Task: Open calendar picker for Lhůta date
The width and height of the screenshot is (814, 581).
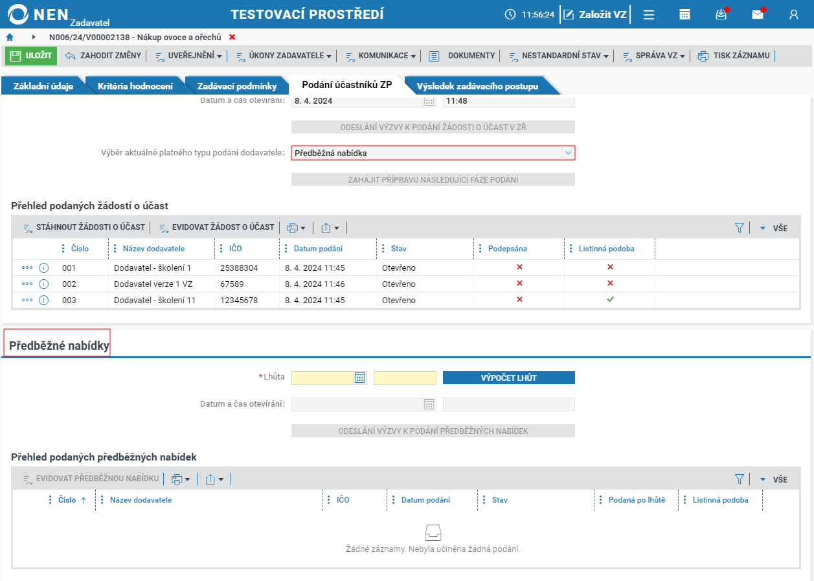Action: pos(360,378)
